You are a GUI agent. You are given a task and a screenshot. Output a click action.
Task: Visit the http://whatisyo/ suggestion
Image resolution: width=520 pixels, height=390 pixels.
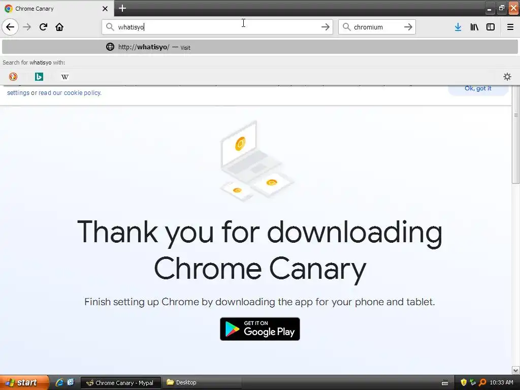[259, 47]
